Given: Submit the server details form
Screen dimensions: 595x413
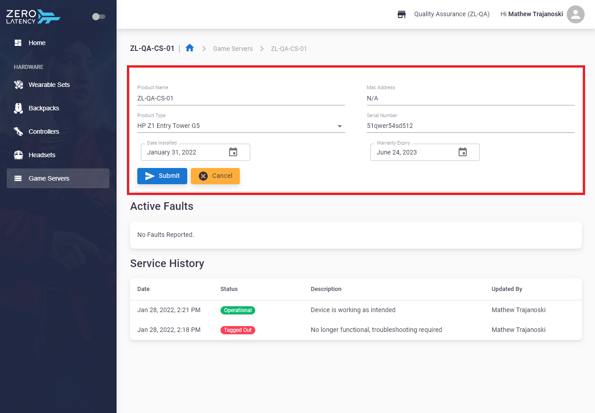Looking at the screenshot, I should coord(162,176).
